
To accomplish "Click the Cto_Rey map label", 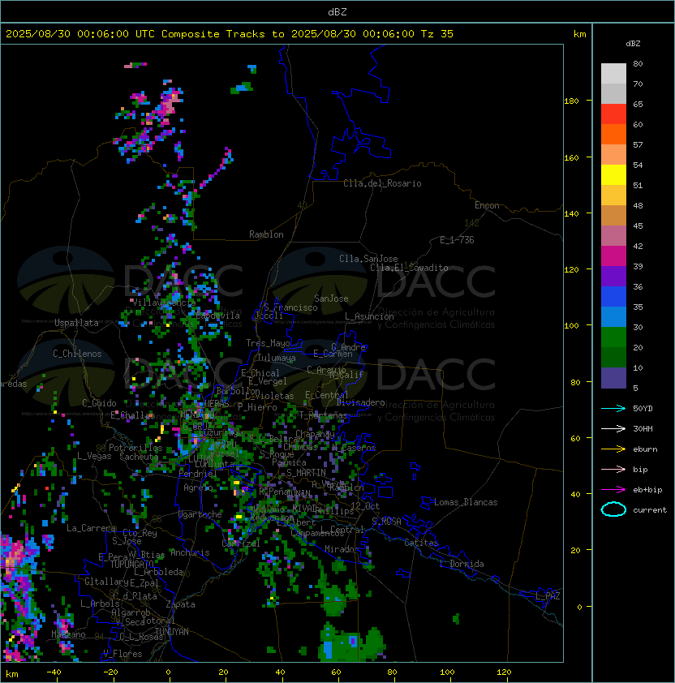I will pos(140,533).
